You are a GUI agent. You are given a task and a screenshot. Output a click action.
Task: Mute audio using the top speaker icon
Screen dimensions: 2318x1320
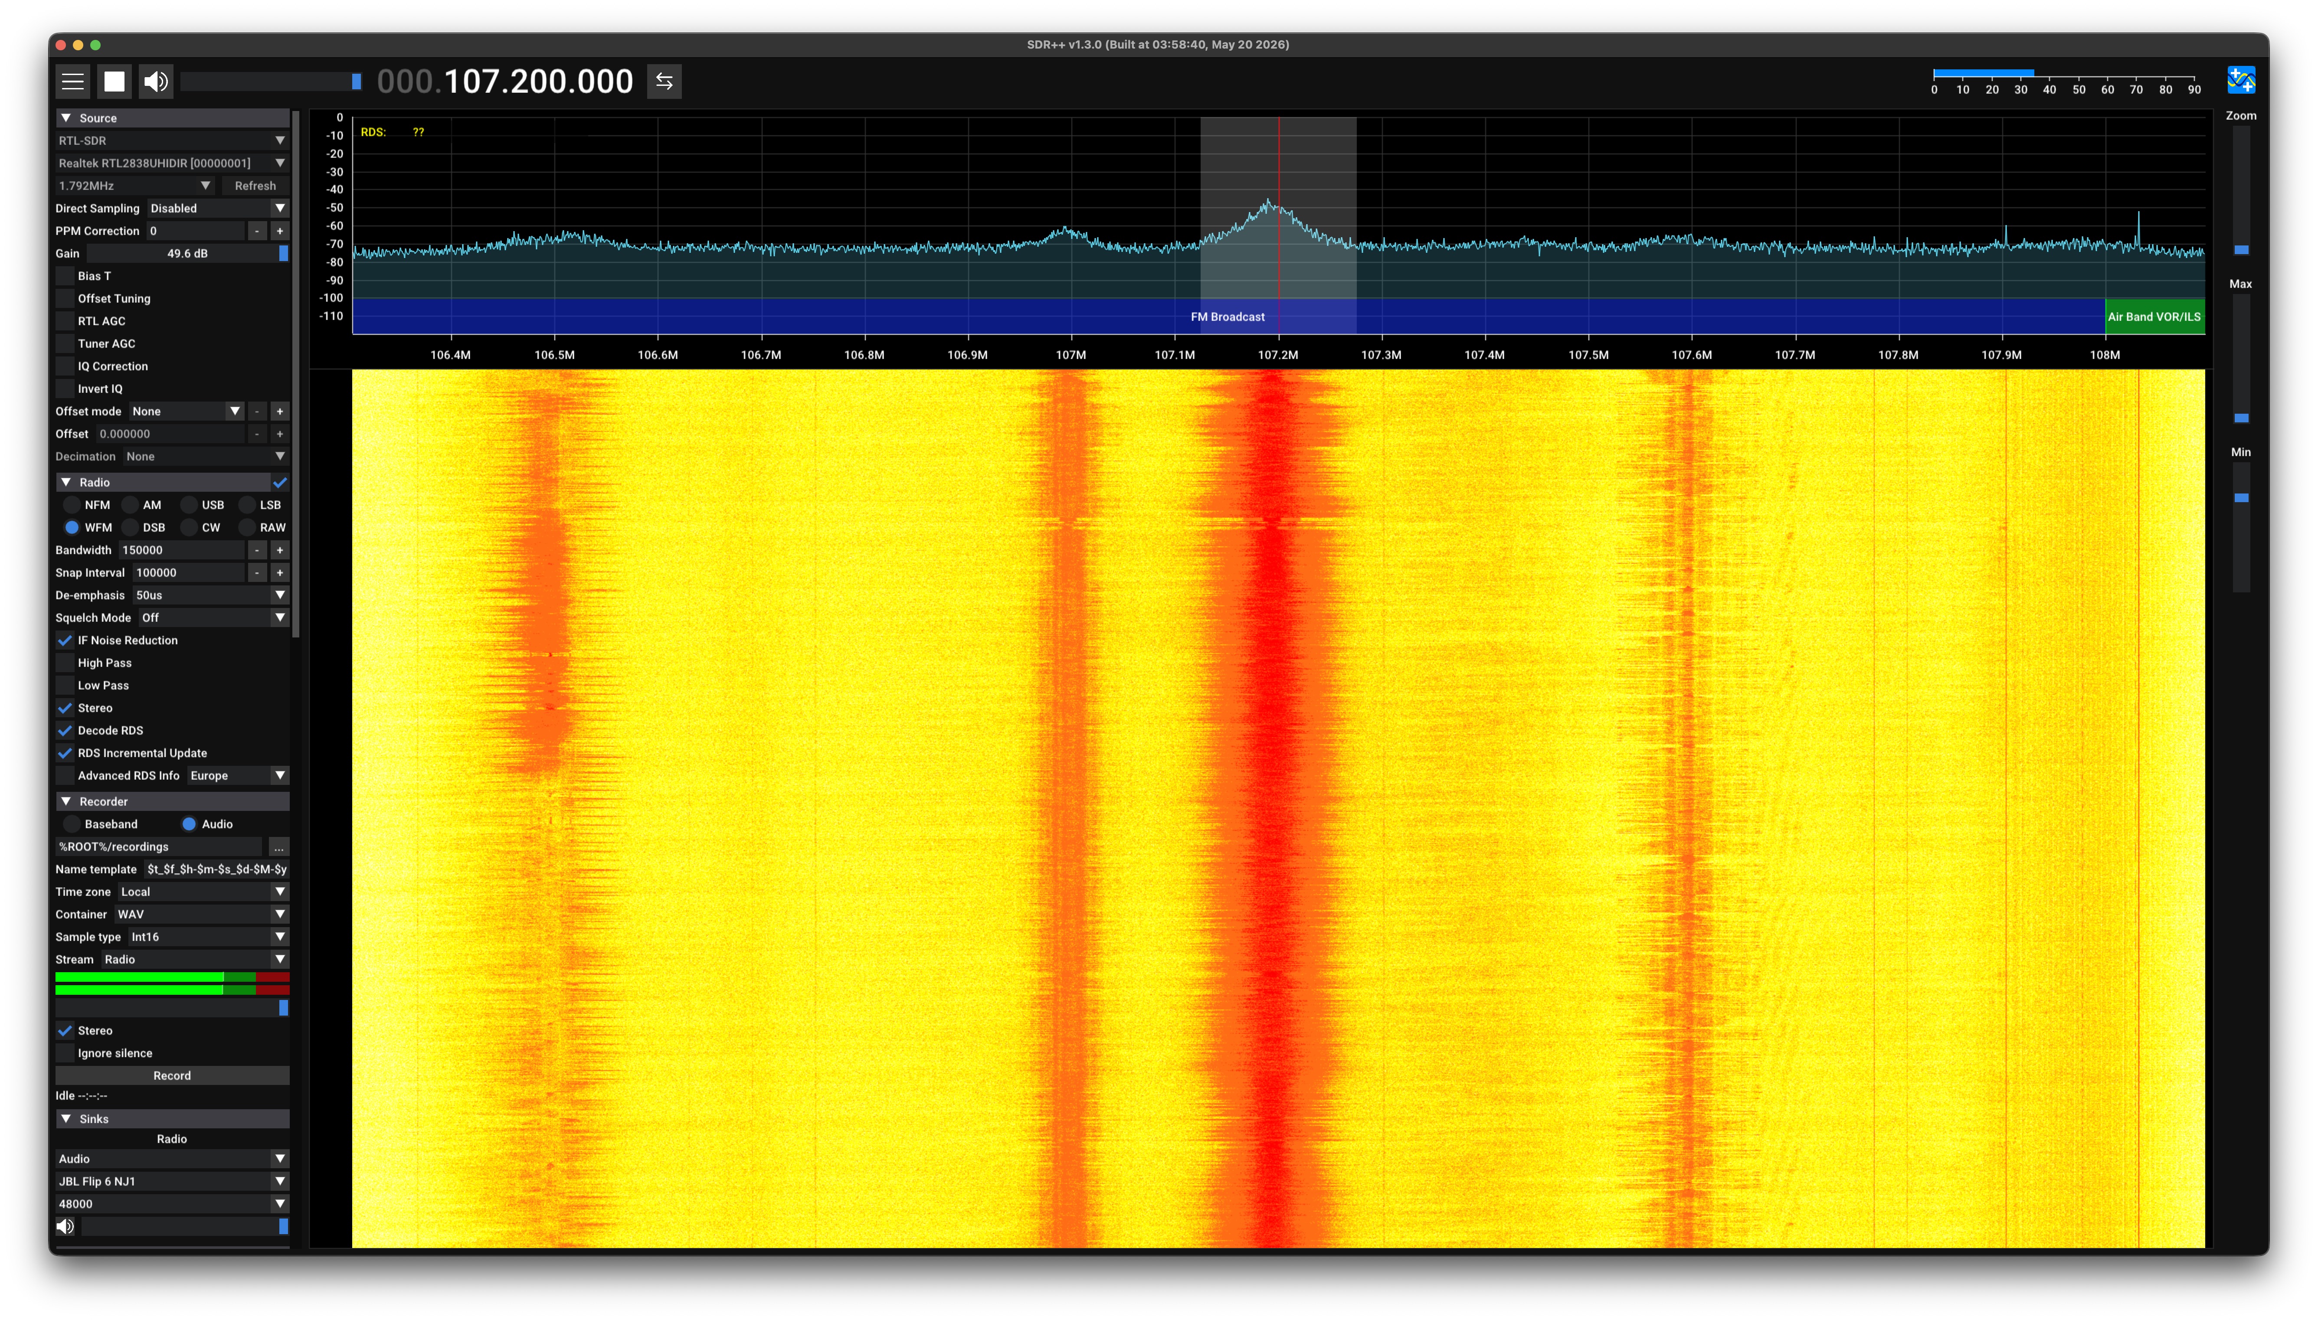(156, 82)
